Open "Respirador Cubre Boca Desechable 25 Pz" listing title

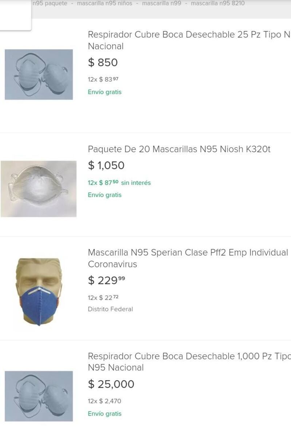pos(189,35)
